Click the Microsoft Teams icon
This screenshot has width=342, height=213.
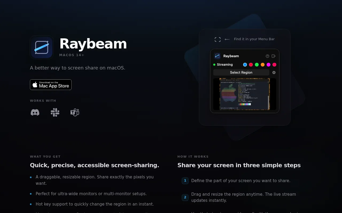tap(75, 112)
